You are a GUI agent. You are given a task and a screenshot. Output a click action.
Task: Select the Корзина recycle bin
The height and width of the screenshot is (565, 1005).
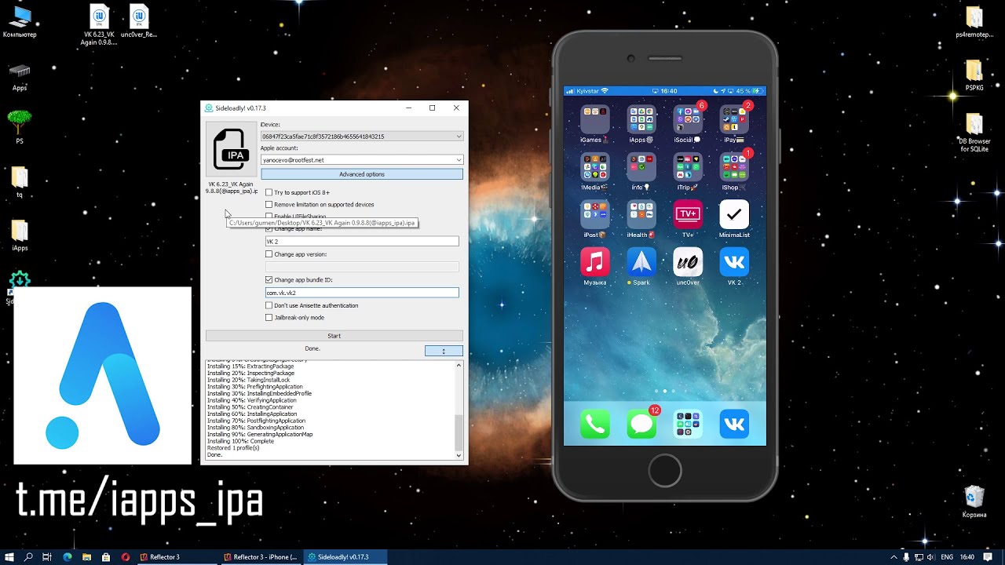(974, 501)
